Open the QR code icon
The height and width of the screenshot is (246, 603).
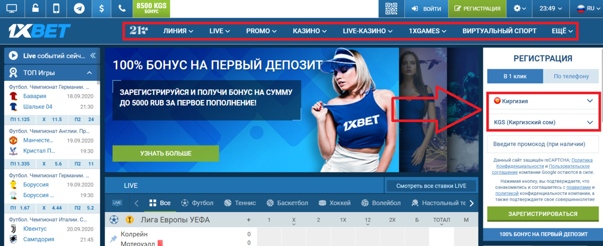point(392,8)
